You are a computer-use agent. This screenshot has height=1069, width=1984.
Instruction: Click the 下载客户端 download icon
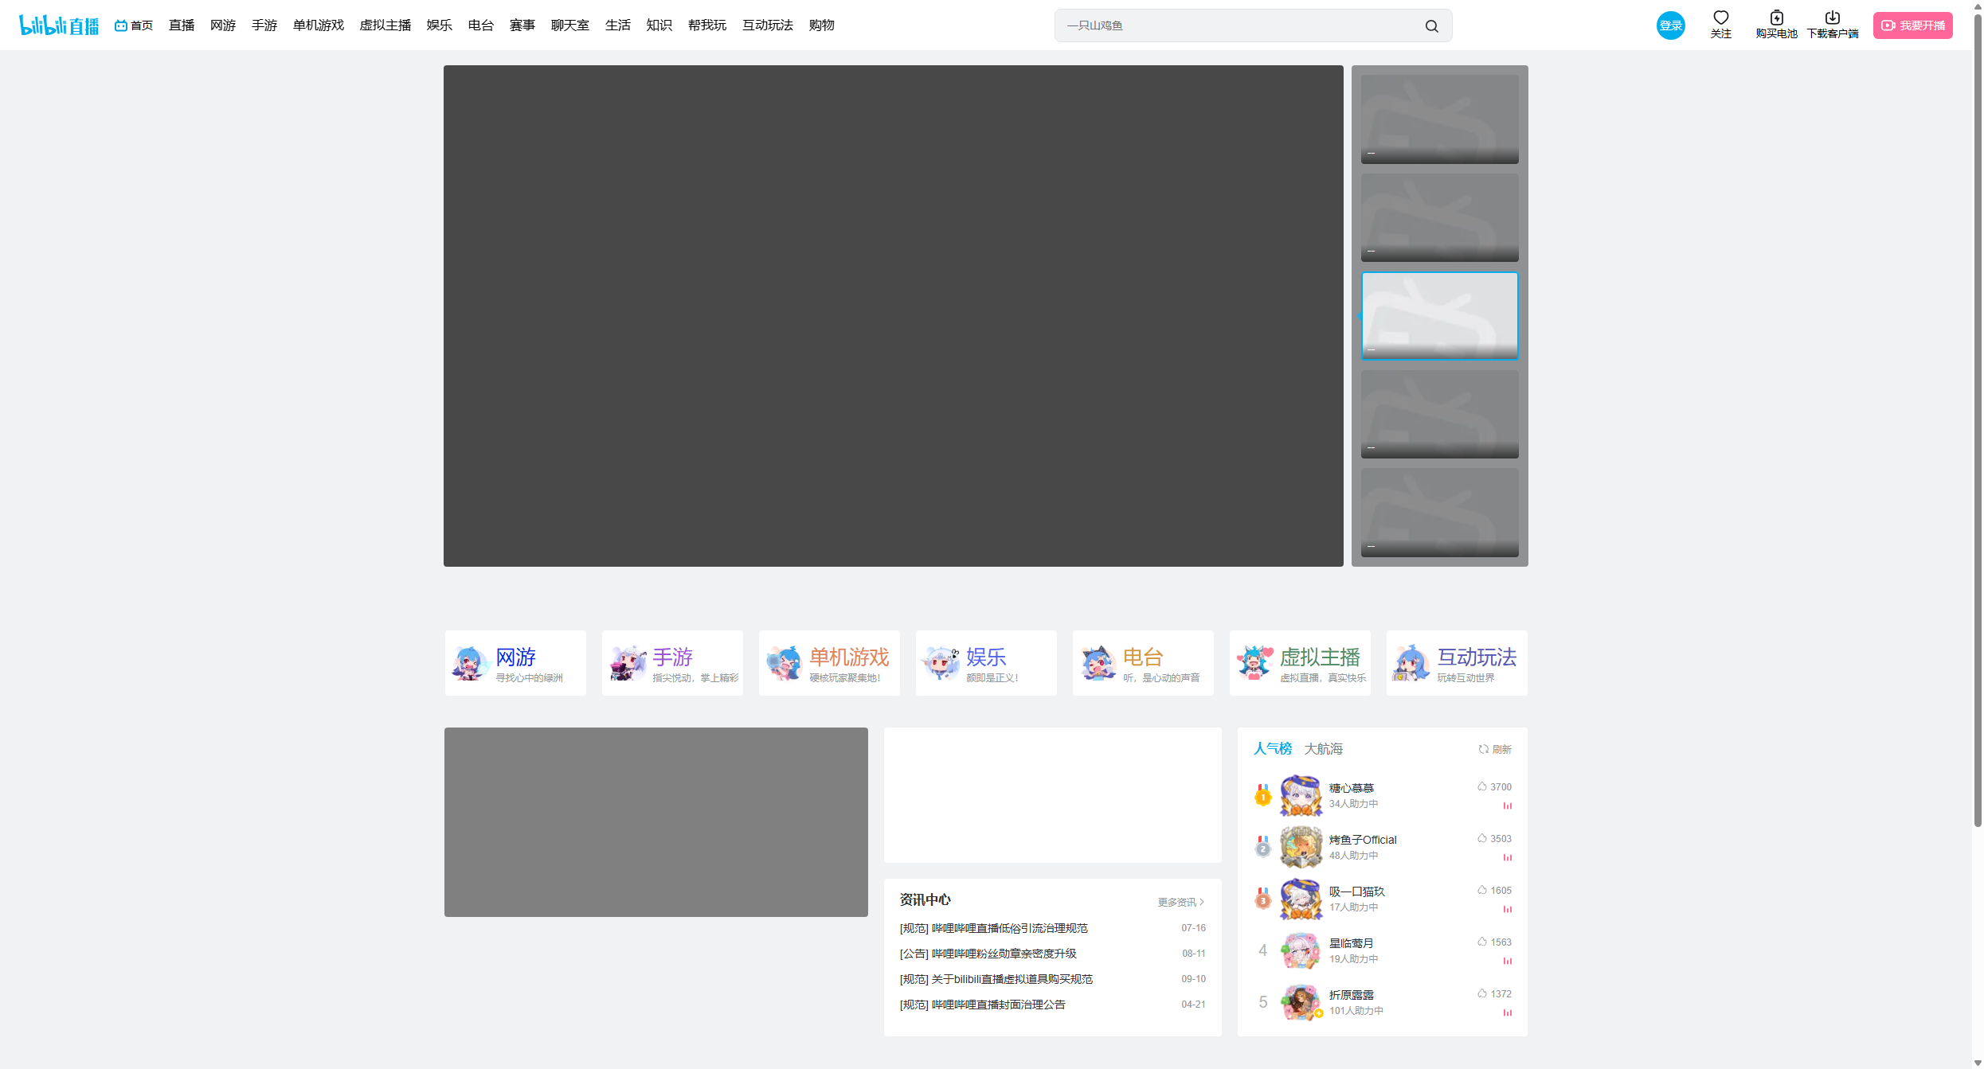1832,18
